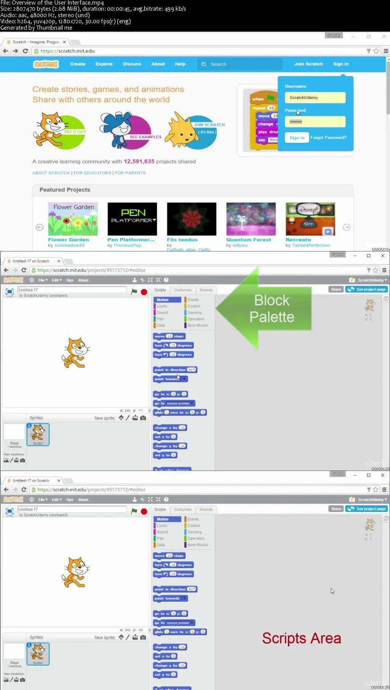Click Create in the Scratch homepage navigation
Image resolution: width=390 pixels, height=690 pixels.
point(78,64)
